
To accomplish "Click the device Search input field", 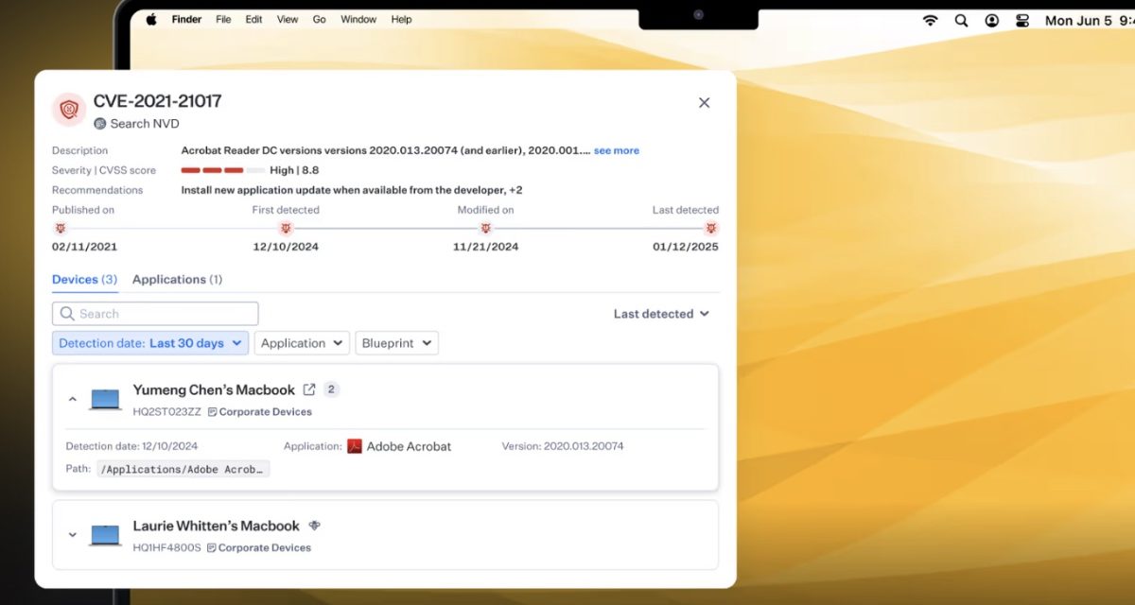I will (x=156, y=314).
